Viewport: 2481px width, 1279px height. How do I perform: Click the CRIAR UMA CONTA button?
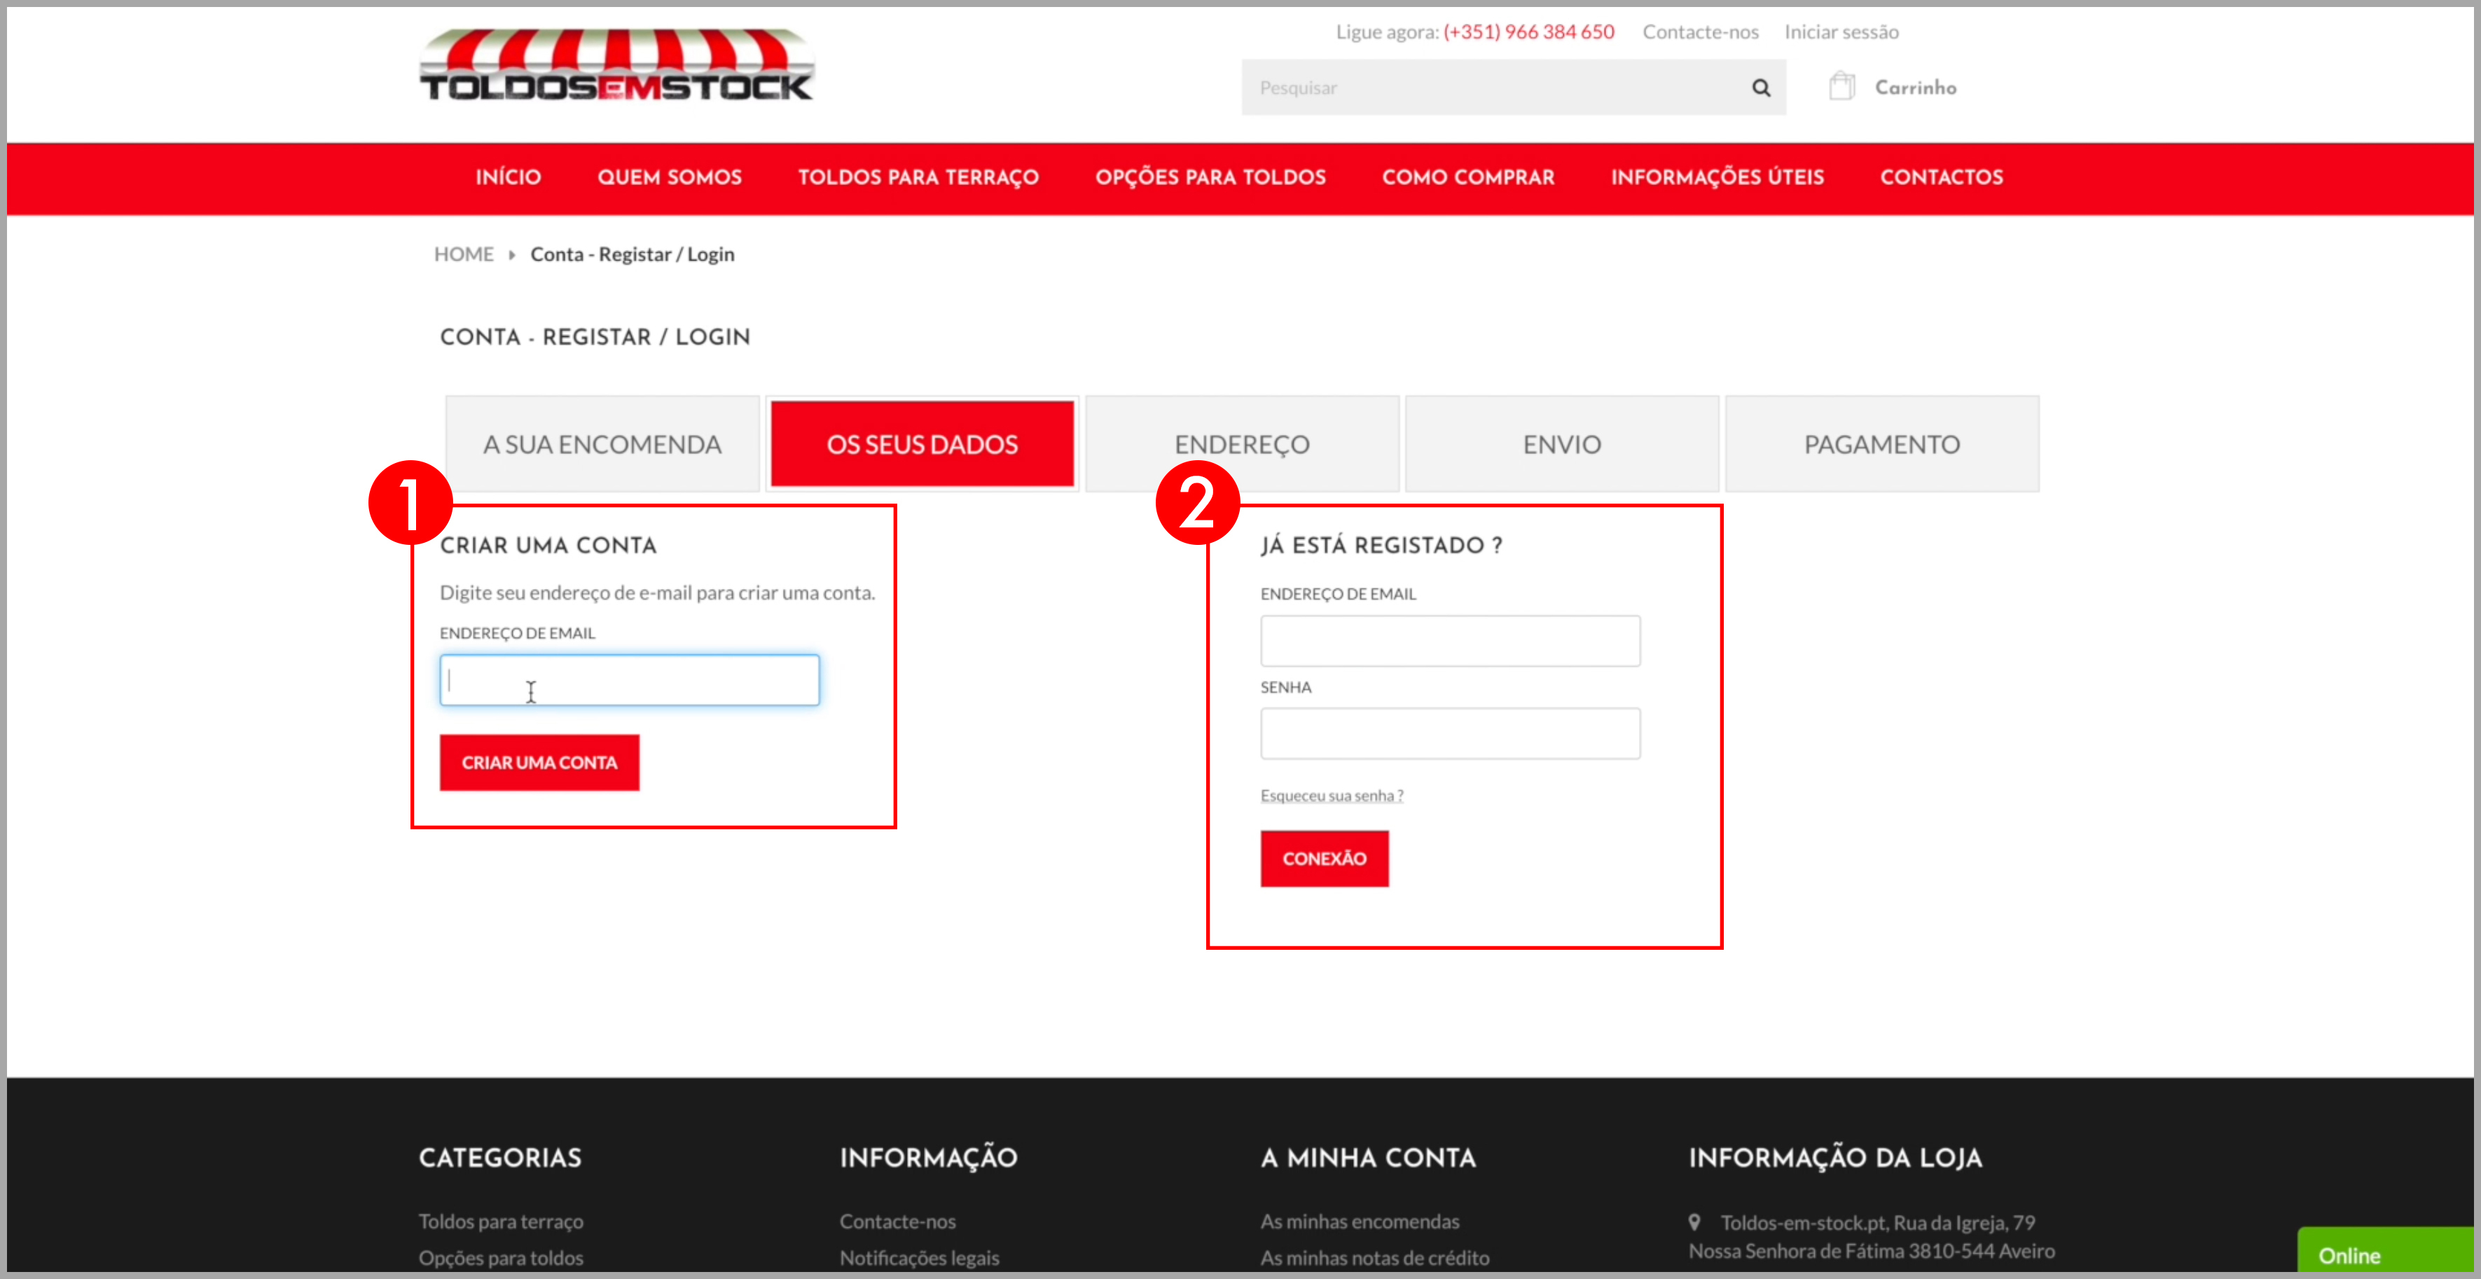pos(539,763)
